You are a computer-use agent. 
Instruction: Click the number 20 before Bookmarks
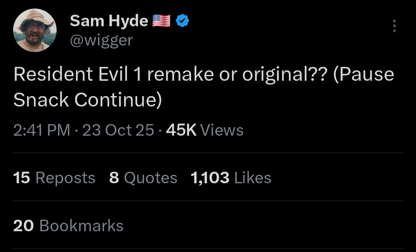[23, 226]
